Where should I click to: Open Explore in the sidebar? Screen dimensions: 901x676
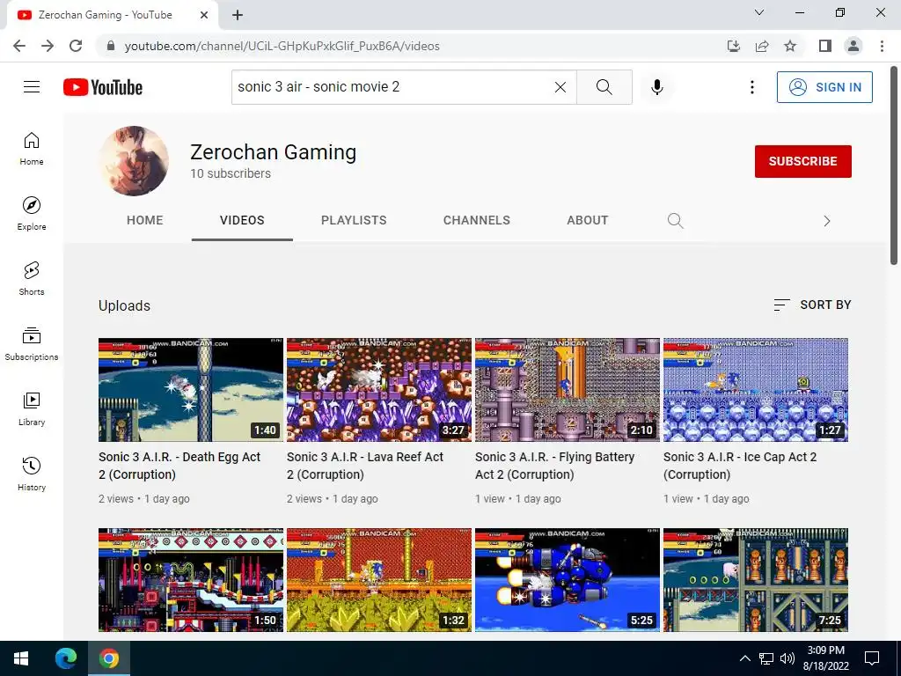[32, 213]
